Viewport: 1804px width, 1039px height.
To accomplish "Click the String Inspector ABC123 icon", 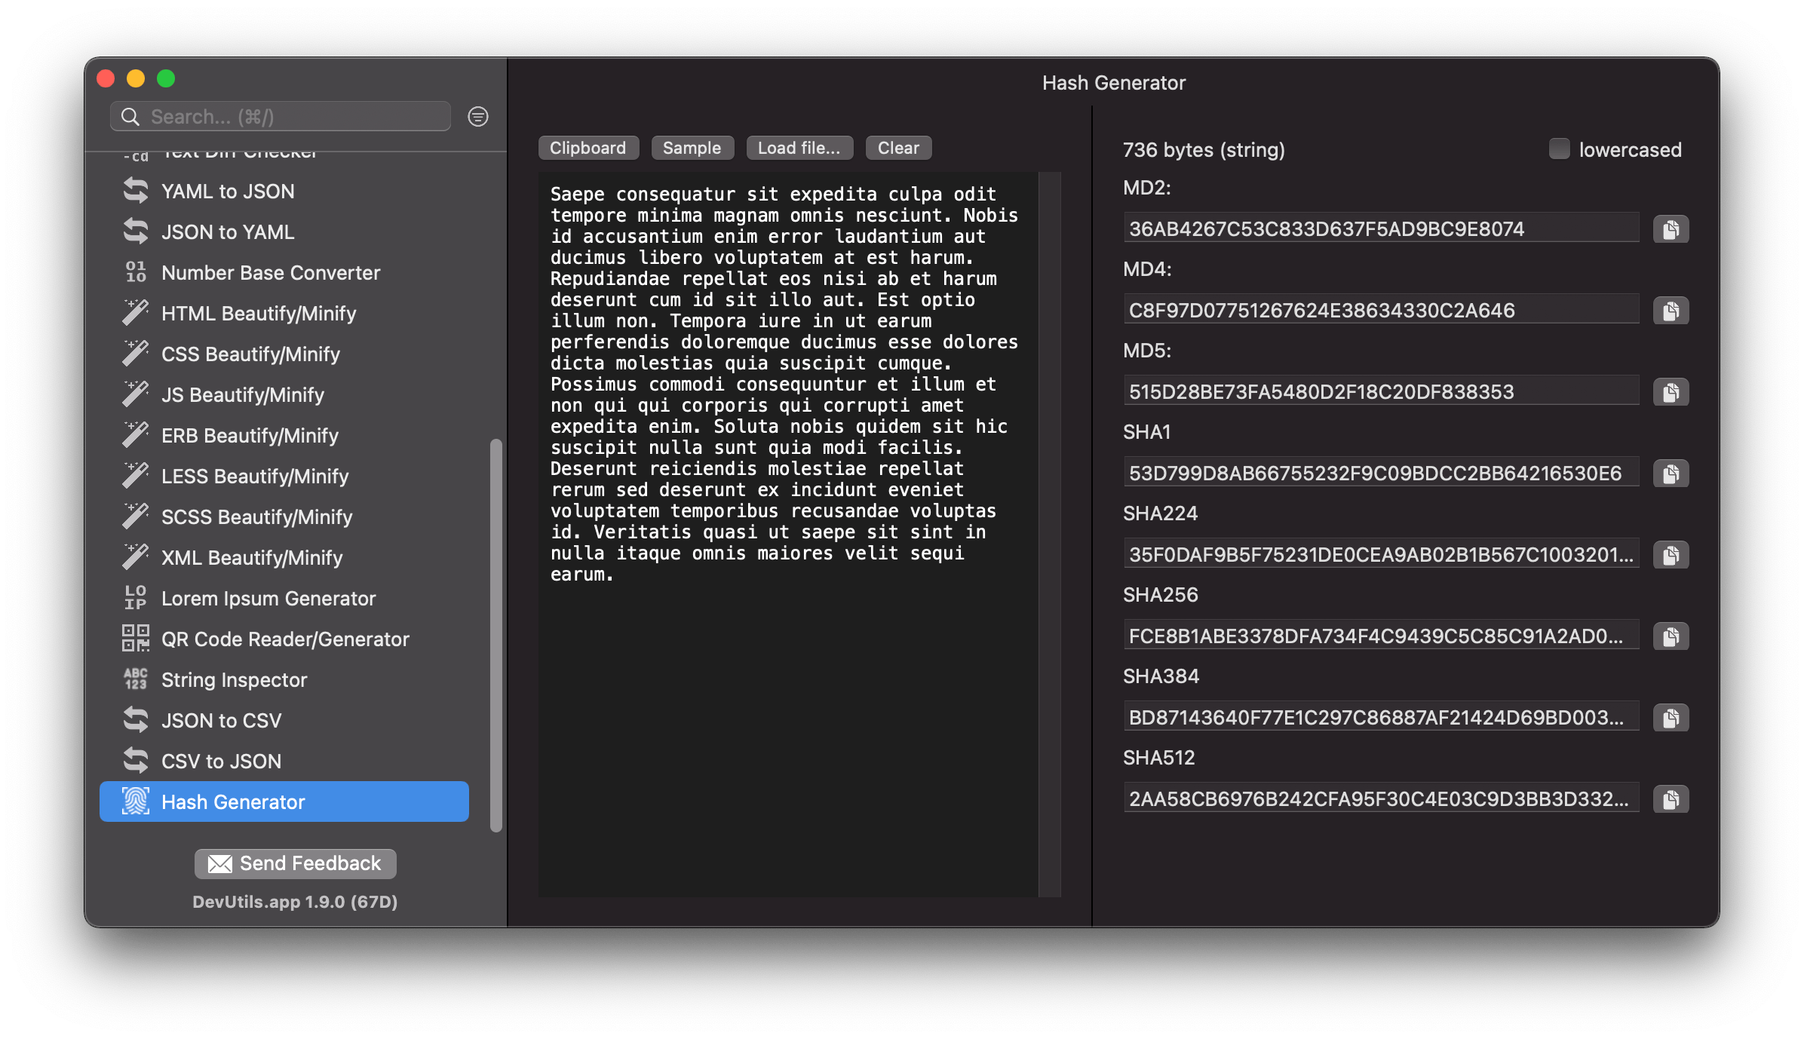I will (136, 679).
